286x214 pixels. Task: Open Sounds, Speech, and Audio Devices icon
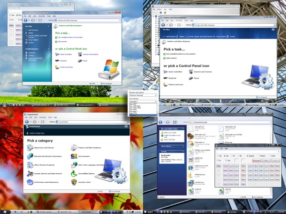(30, 173)
